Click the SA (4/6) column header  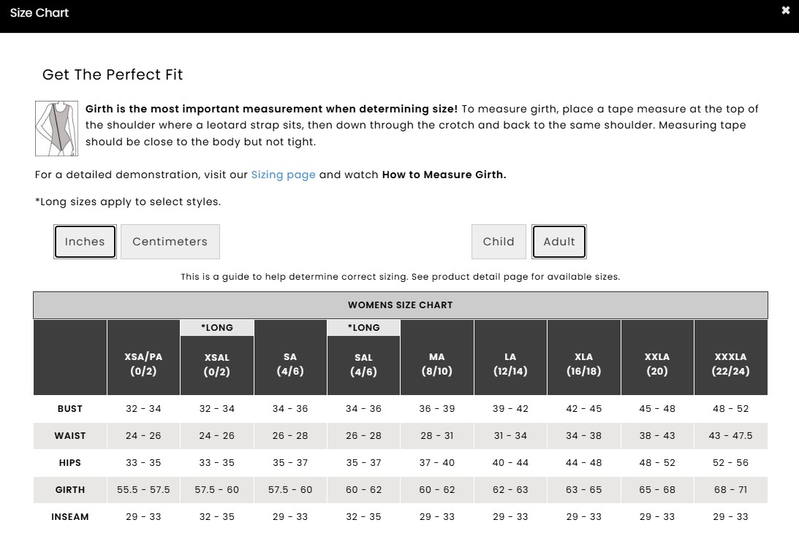[x=290, y=364]
